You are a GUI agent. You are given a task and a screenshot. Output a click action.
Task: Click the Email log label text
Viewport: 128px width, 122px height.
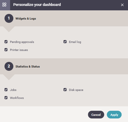(75, 42)
